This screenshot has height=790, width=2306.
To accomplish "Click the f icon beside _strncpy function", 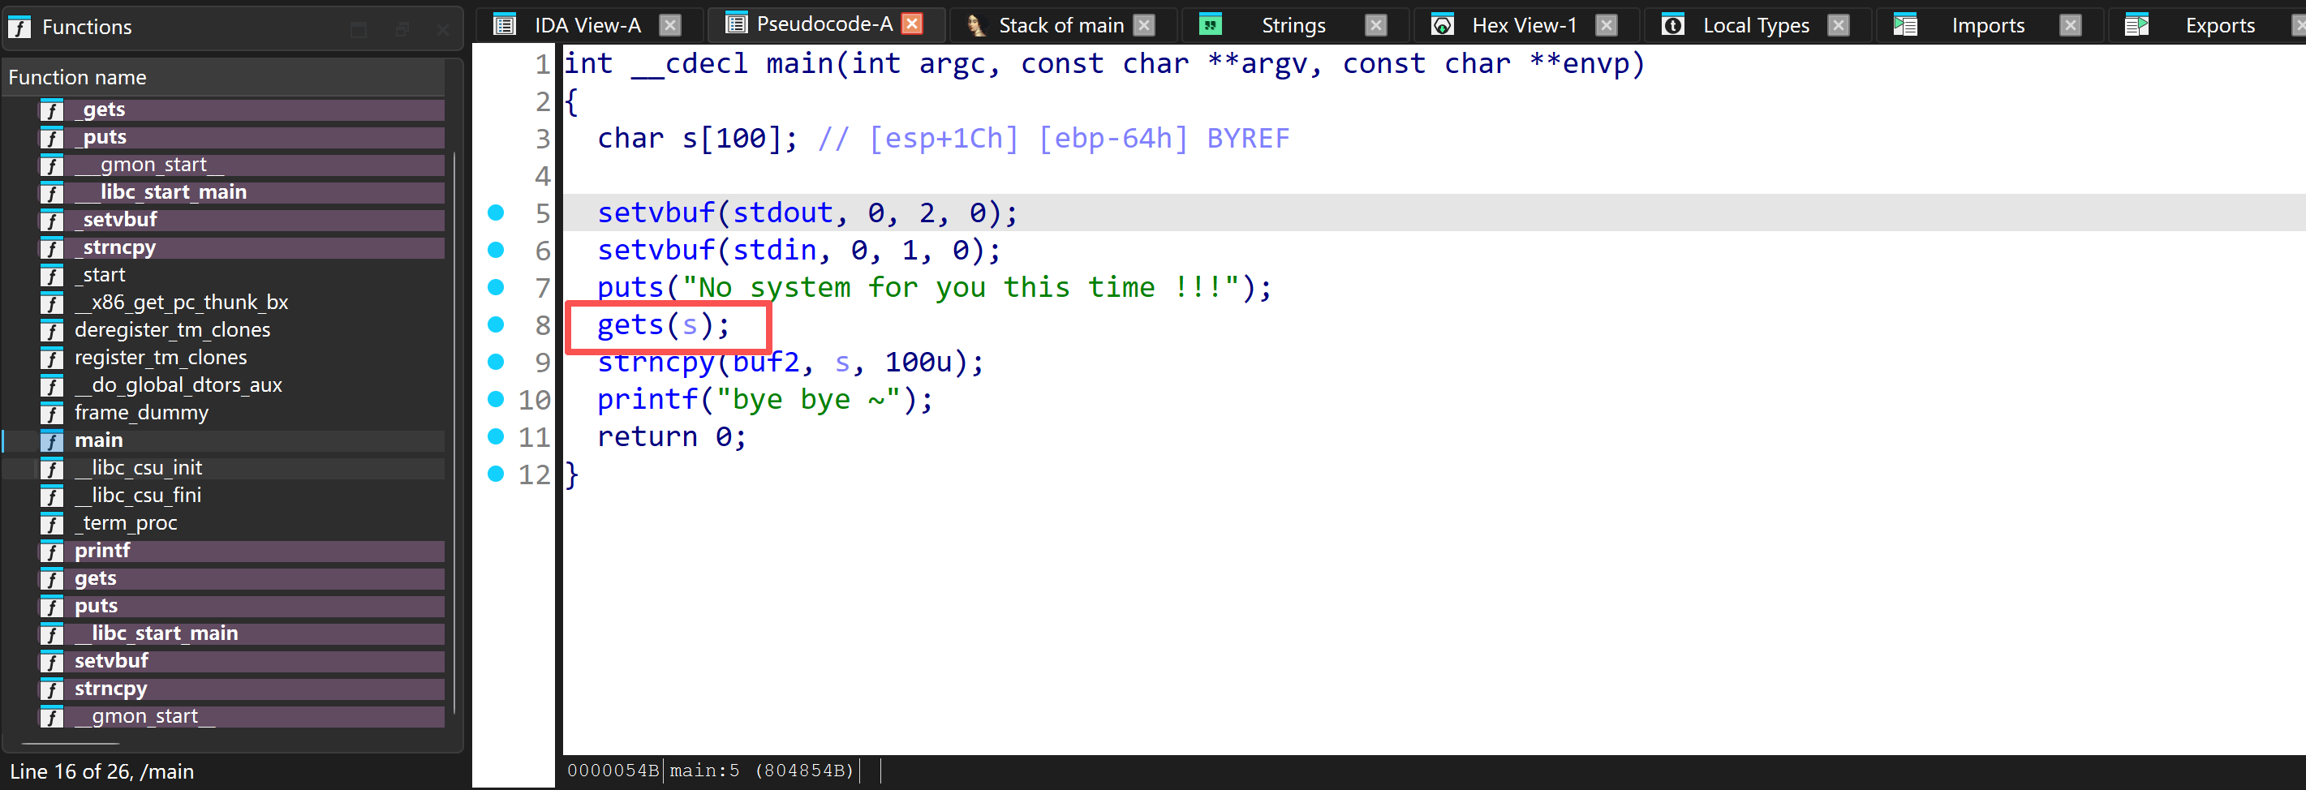I will click(x=51, y=249).
